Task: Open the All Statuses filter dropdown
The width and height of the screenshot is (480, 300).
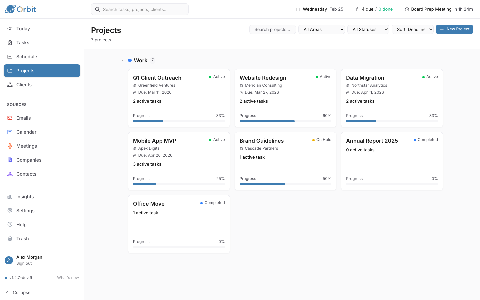Action: pos(368,29)
